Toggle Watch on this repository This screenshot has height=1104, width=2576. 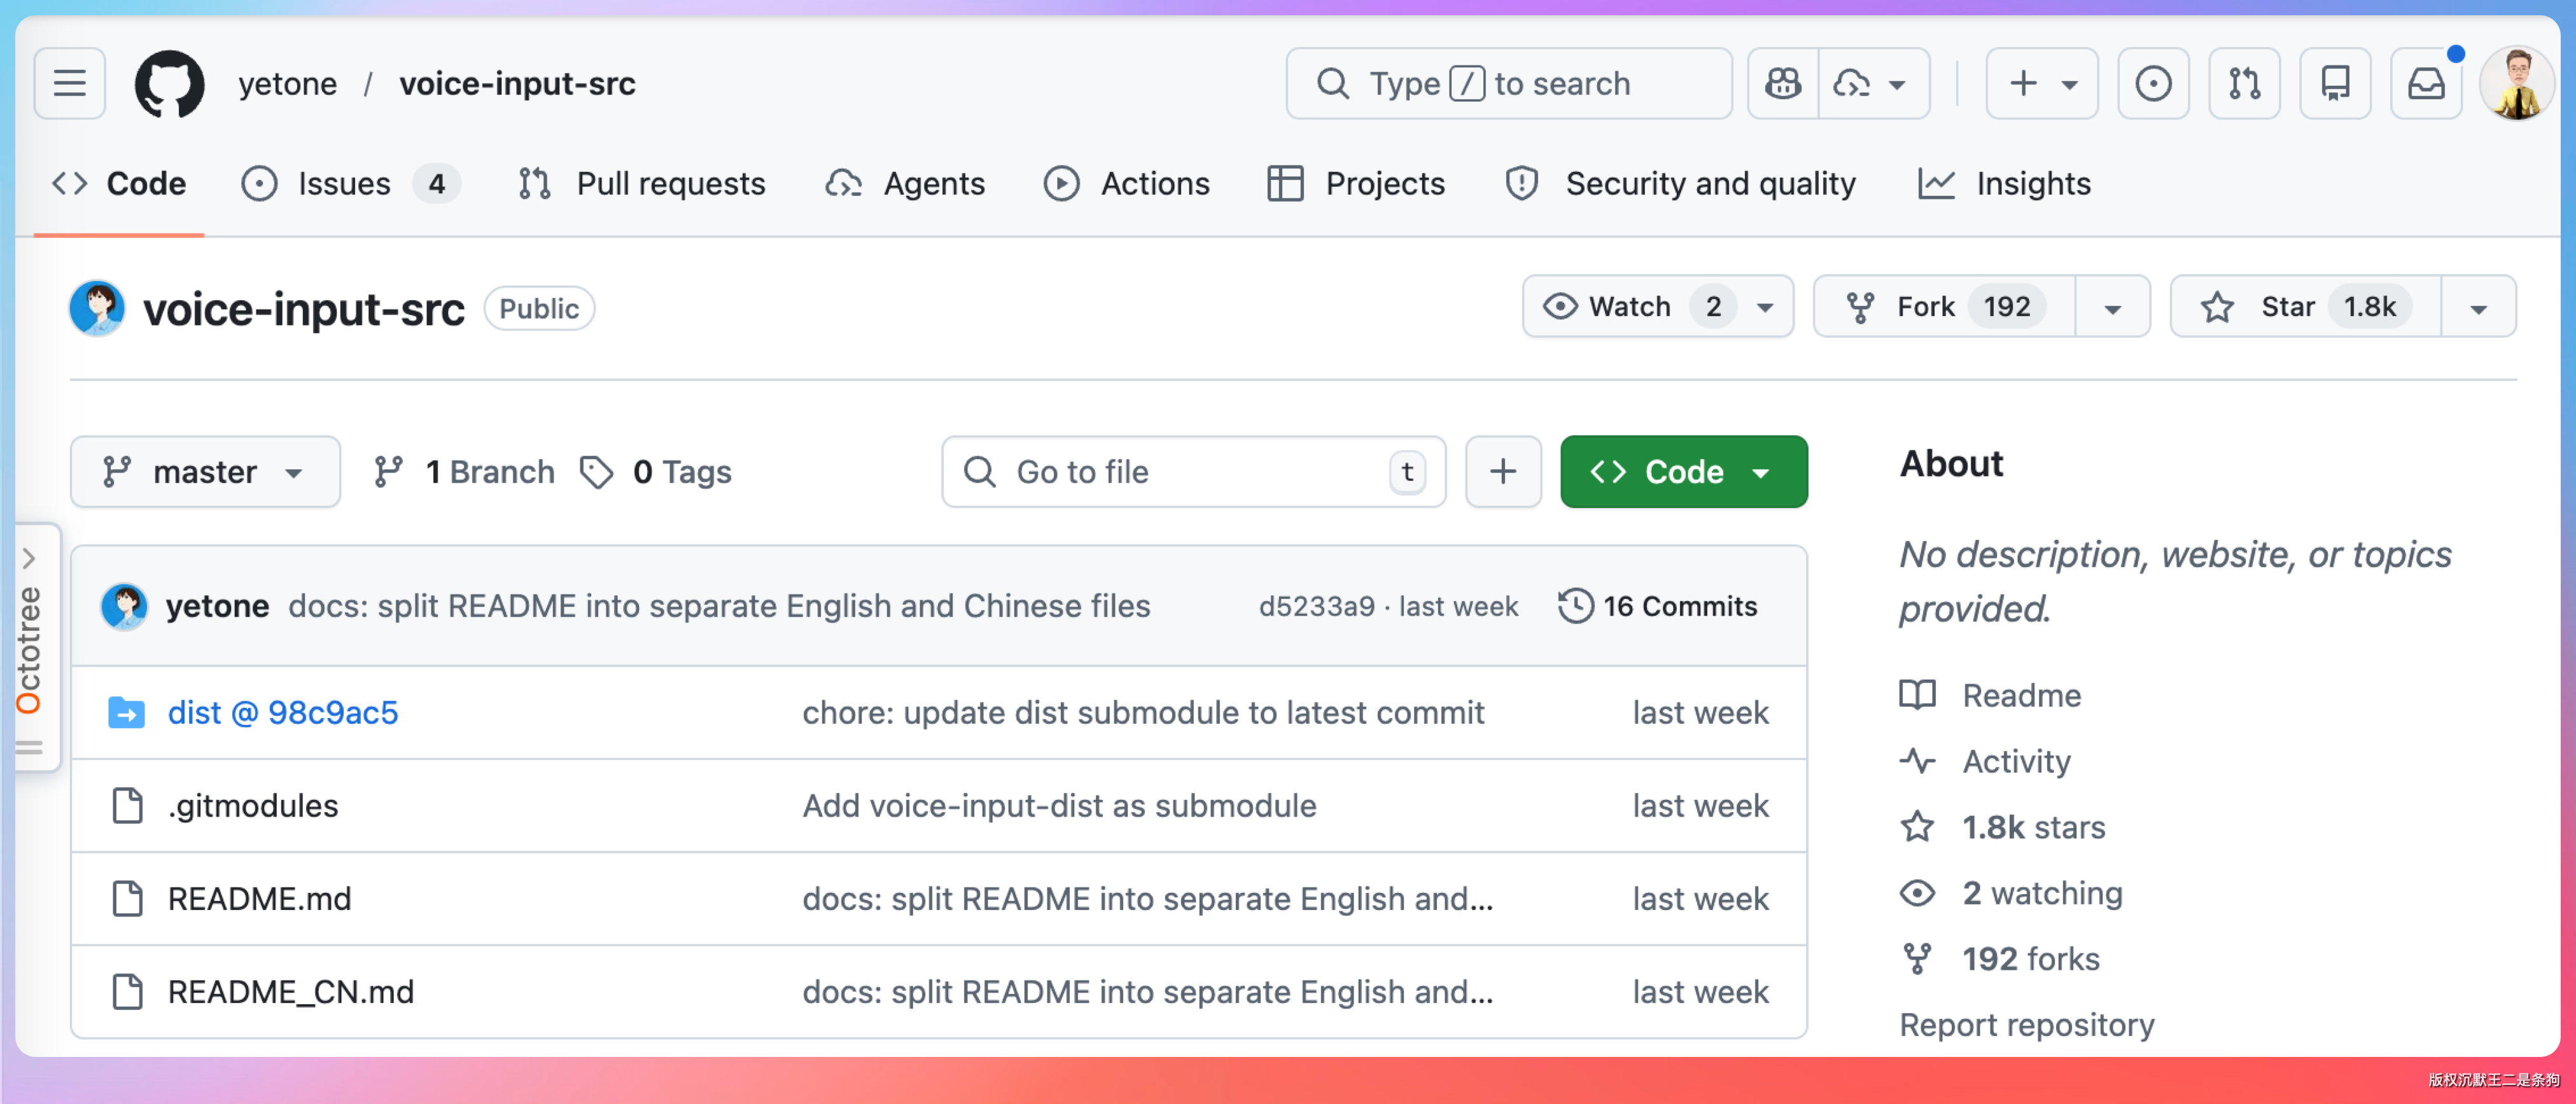coord(1630,307)
